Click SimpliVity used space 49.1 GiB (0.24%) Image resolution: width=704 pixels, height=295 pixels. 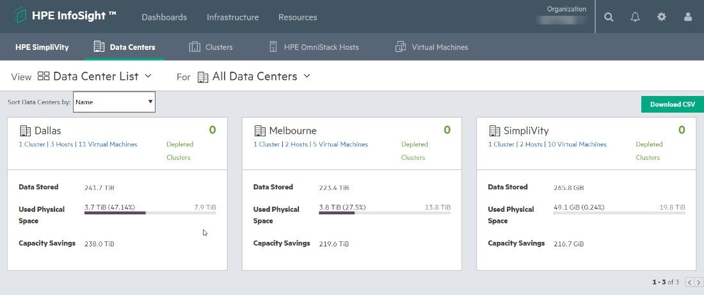(x=579, y=207)
